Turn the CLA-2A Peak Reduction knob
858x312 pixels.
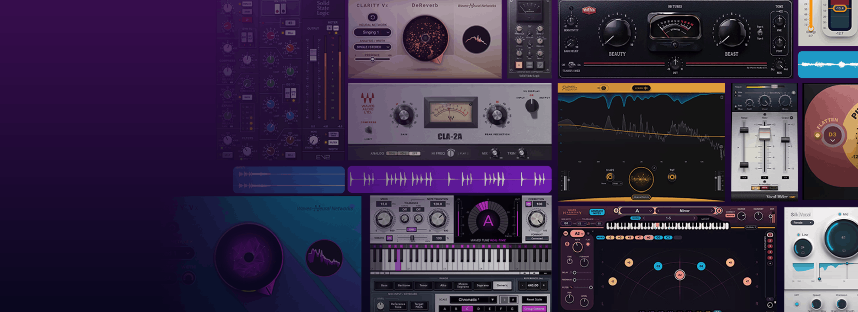pyautogui.click(x=497, y=115)
